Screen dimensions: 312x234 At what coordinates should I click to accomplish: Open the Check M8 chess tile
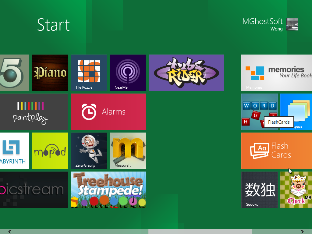pyautogui.click(x=296, y=190)
